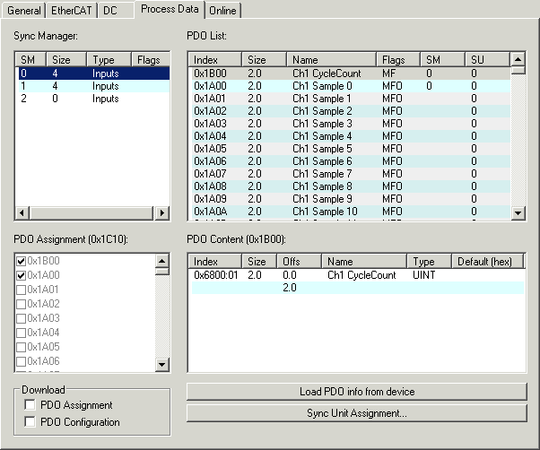Select the Ch1 Sample 5 row
The image size is (540, 450).
tap(351, 149)
